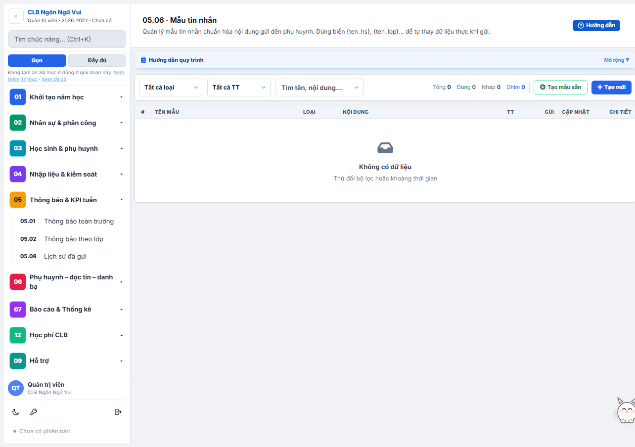Click the Tạo mới button

[611, 88]
